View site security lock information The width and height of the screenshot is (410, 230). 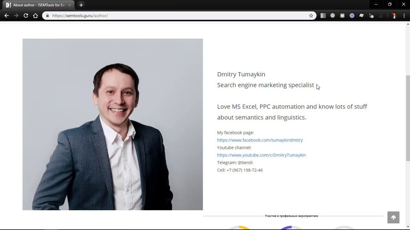click(x=47, y=15)
